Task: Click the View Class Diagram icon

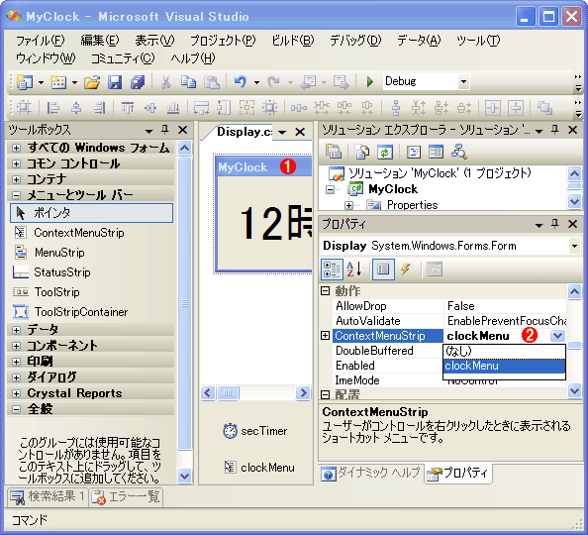Action: pyautogui.click(x=459, y=152)
